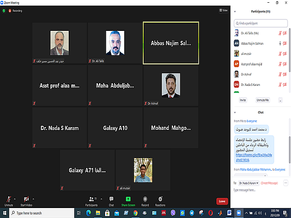Click the Chat icon in the meeting toolbar
Viewport: 291px width, 218px height.
click(x=111, y=199)
